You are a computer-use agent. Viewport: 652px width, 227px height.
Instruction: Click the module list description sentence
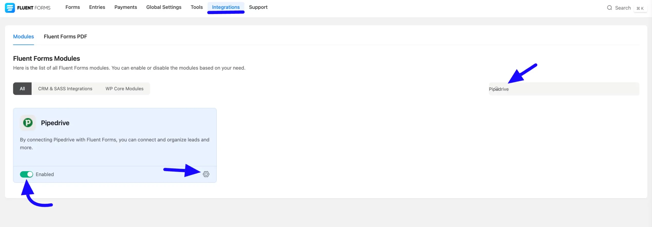[129, 68]
